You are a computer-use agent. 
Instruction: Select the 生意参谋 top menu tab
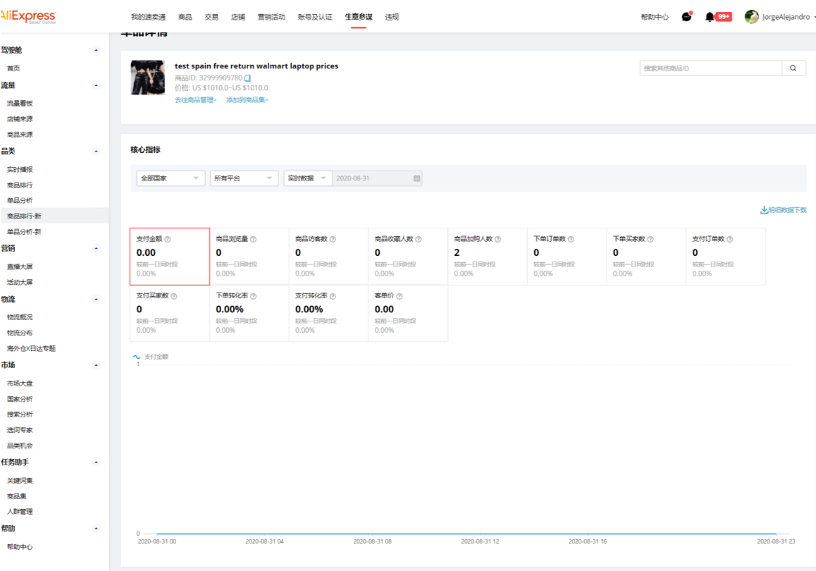tap(359, 17)
